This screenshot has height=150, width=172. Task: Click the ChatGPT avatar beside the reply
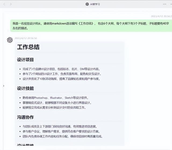point(10,40)
